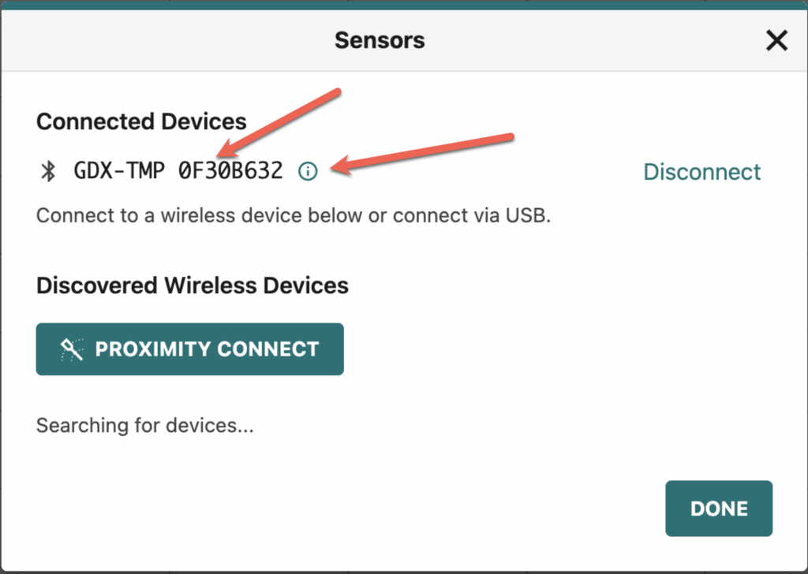The height and width of the screenshot is (574, 808).
Task: Click the serial ID 0F30B632
Action: (231, 171)
